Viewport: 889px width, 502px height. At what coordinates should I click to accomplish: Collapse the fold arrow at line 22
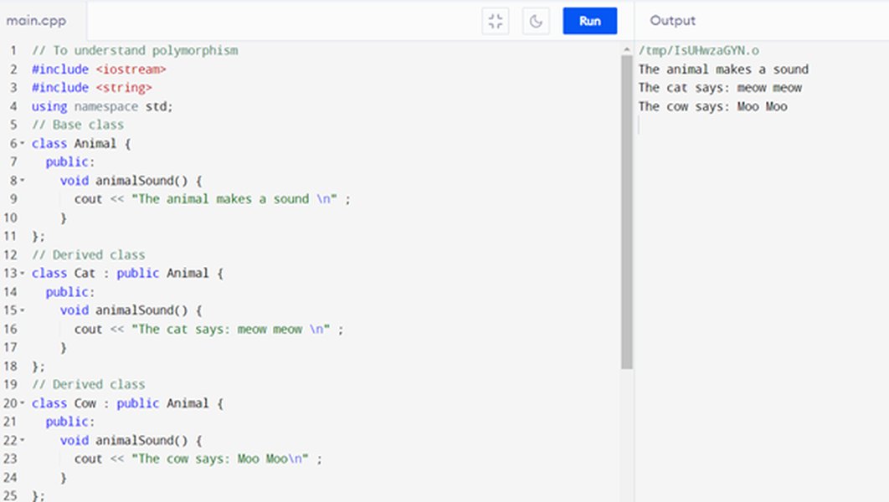(23, 440)
